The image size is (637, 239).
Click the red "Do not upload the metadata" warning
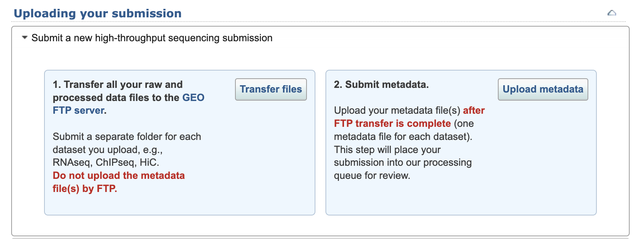pos(119,176)
